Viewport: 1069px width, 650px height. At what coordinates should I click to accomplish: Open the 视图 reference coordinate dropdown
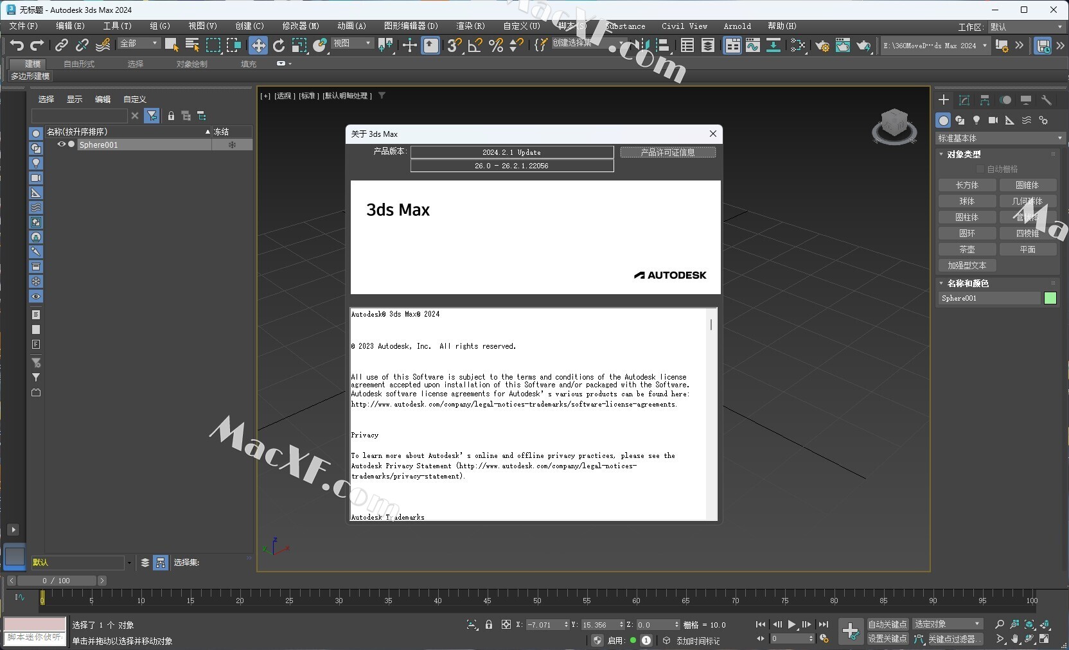pos(353,43)
